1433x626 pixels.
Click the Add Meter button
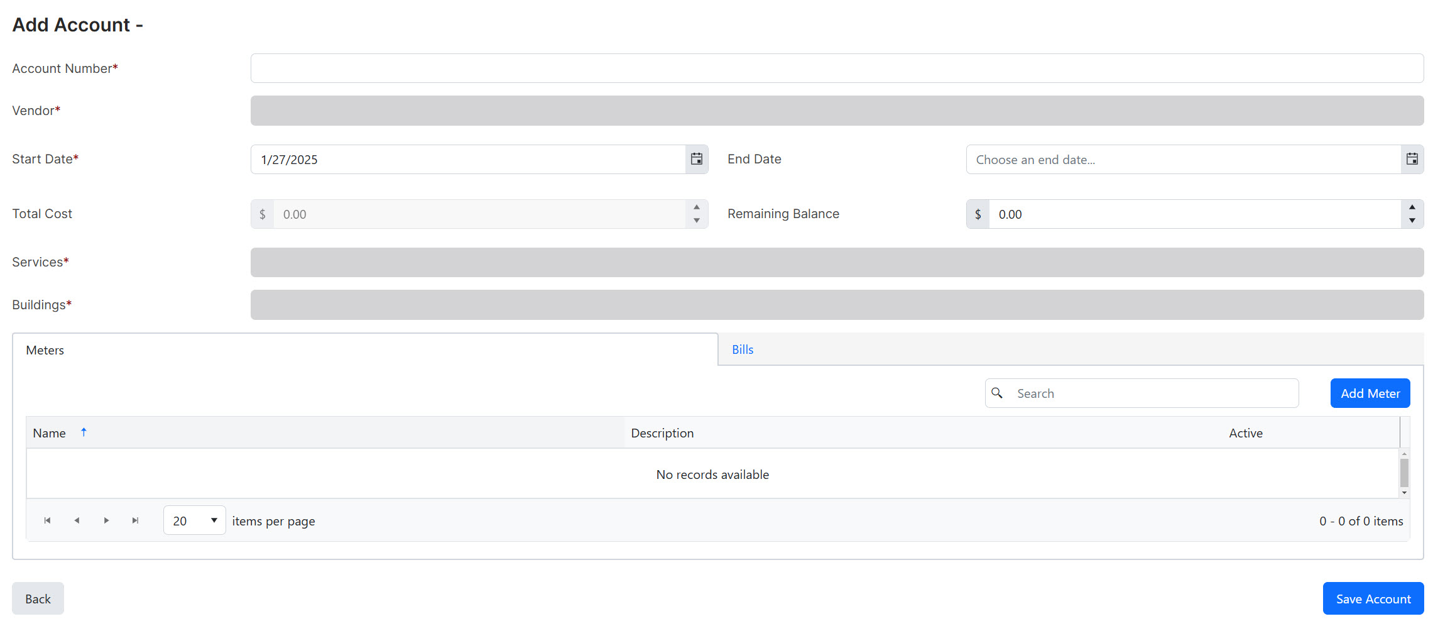(1370, 393)
